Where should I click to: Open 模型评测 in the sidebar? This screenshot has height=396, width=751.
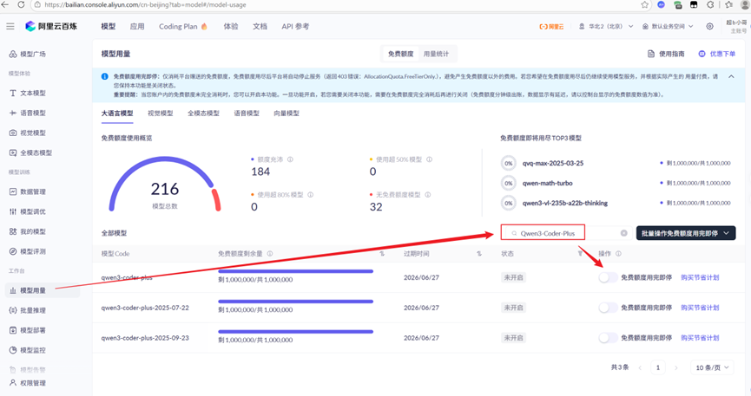28,251
